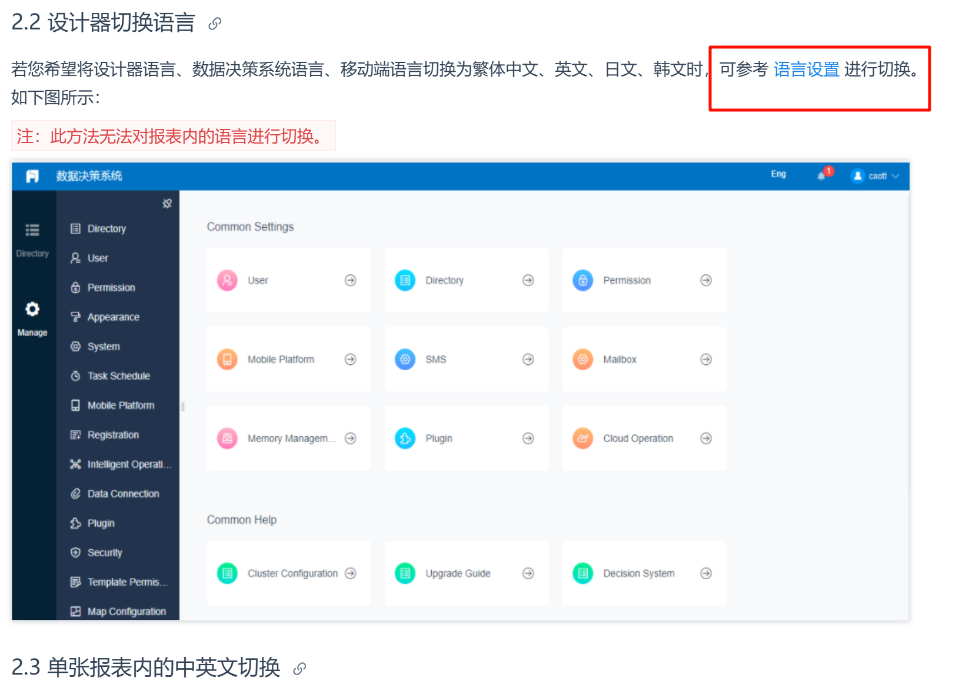Click the Common Settings section heading
This screenshot has width=979, height=694.
[250, 227]
